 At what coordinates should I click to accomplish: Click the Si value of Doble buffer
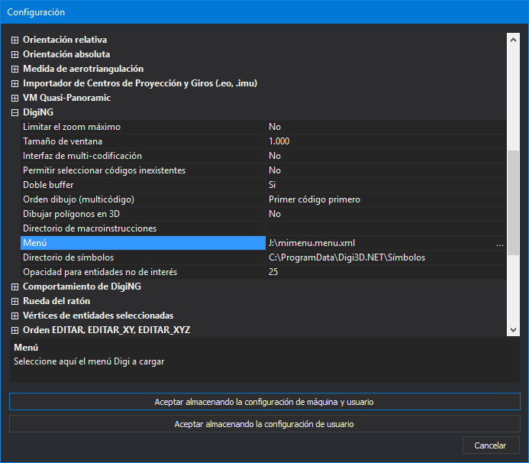coord(386,185)
